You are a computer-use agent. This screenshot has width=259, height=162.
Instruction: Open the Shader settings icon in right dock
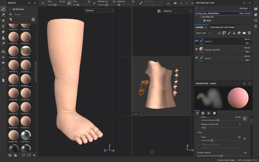(x=256, y=15)
